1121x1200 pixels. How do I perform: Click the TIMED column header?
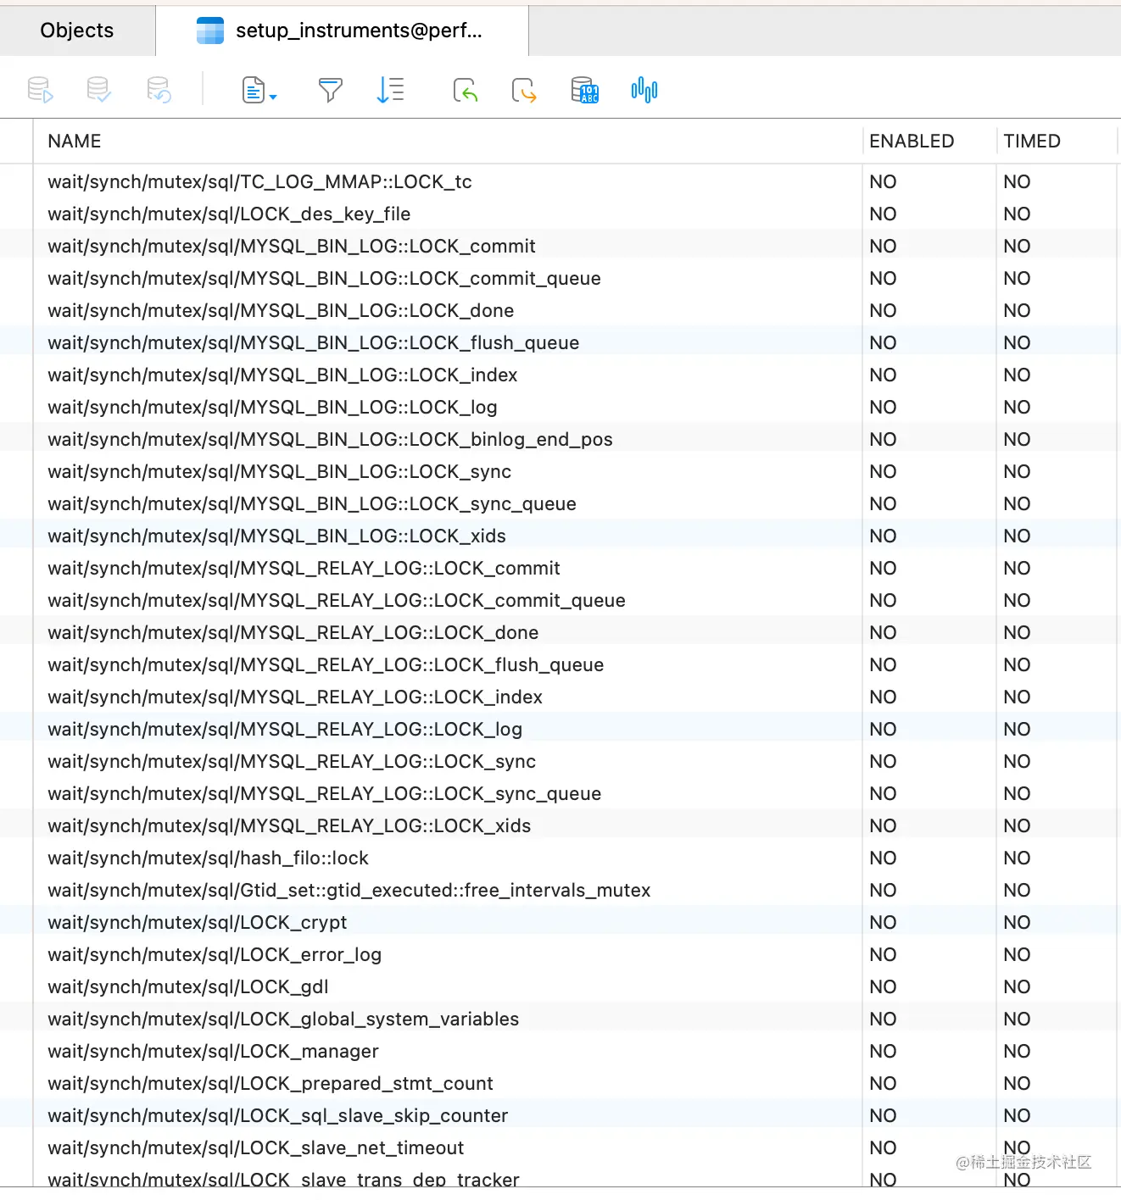1057,141
